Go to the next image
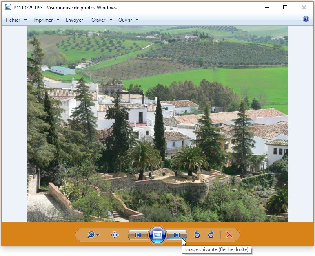Viewport: 315px width, 256px height. (x=177, y=235)
